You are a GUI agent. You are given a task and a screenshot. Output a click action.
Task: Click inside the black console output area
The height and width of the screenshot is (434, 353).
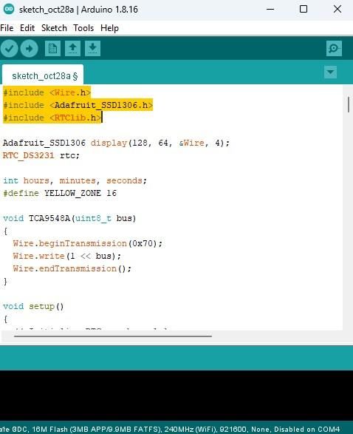click(x=176, y=396)
